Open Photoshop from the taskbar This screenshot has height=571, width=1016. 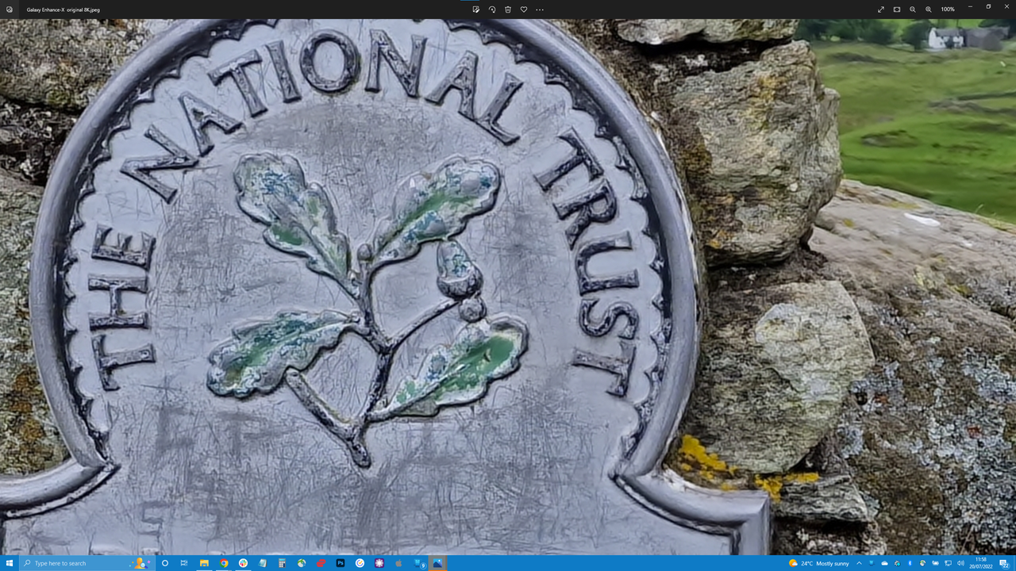(x=341, y=563)
